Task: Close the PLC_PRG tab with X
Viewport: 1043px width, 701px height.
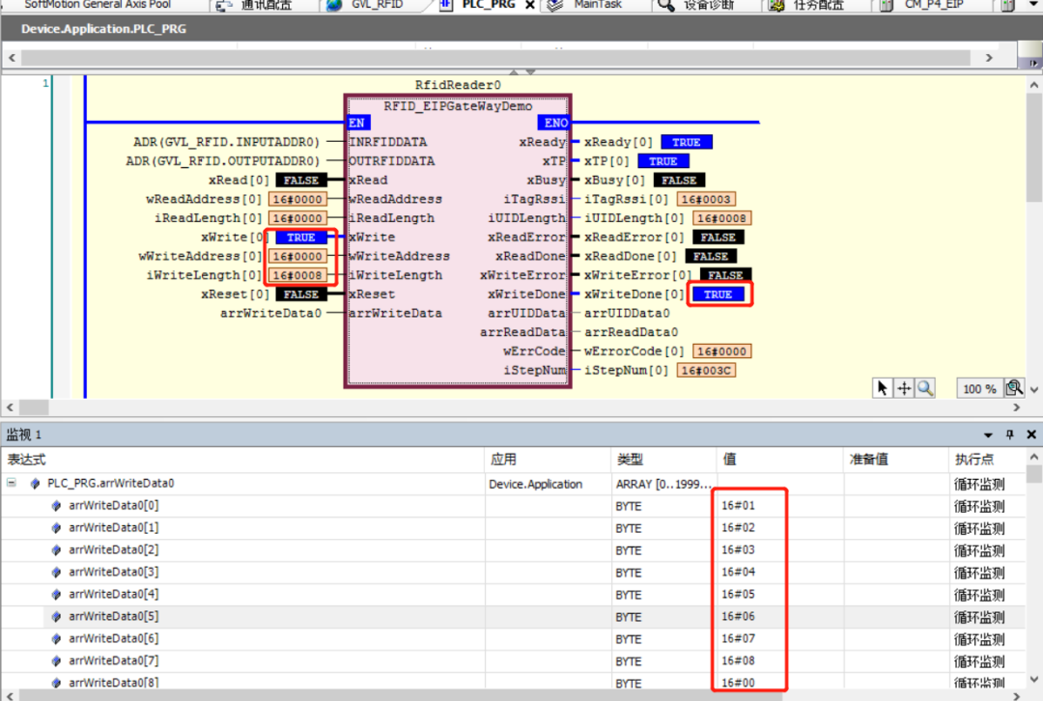Action: (529, 5)
